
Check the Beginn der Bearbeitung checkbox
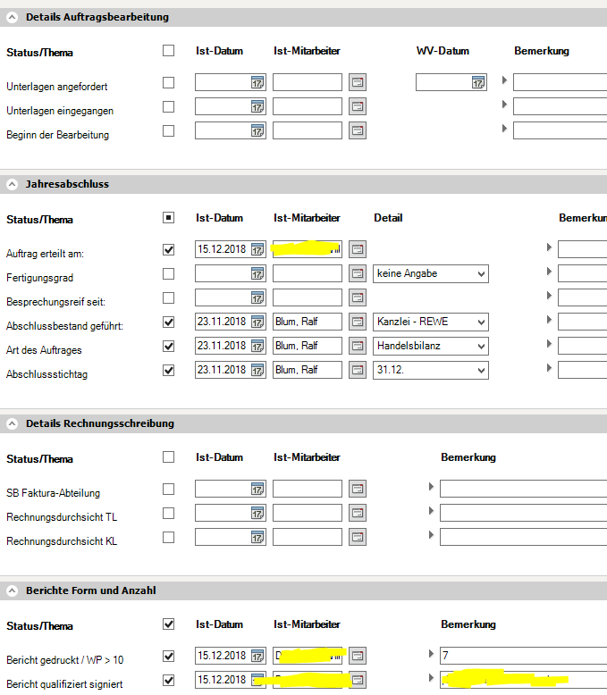click(169, 131)
